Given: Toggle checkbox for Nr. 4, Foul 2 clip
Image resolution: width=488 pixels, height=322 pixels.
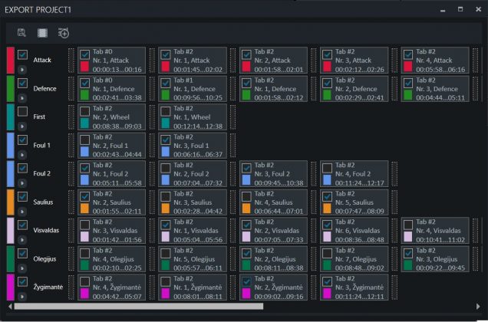Looking at the screenshot, I should coord(328,168).
